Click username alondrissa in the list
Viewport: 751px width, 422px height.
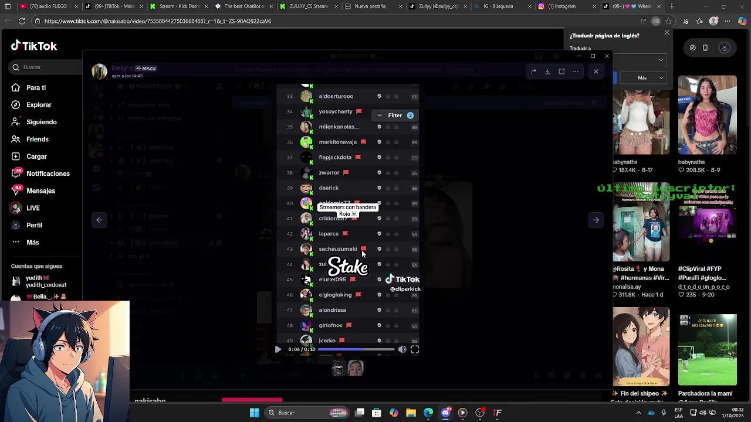(332, 310)
